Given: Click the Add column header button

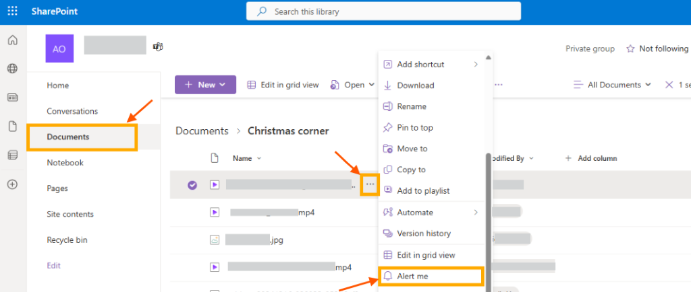Looking at the screenshot, I should [591, 158].
